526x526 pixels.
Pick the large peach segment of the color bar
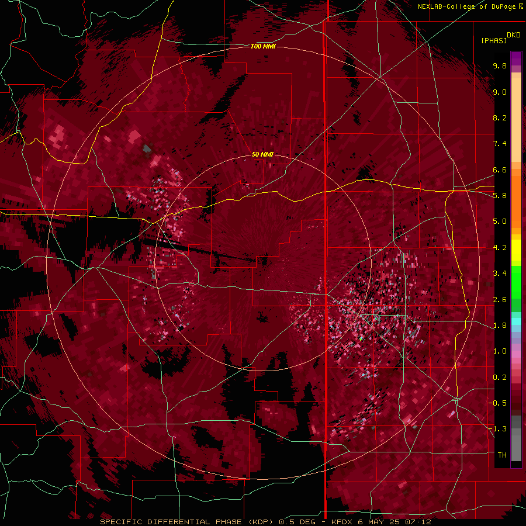click(516, 120)
